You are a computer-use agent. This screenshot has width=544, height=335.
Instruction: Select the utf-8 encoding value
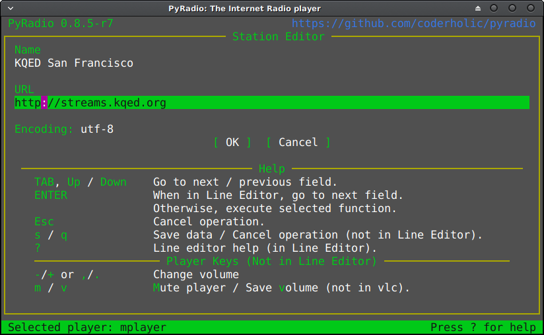pyautogui.click(x=97, y=129)
